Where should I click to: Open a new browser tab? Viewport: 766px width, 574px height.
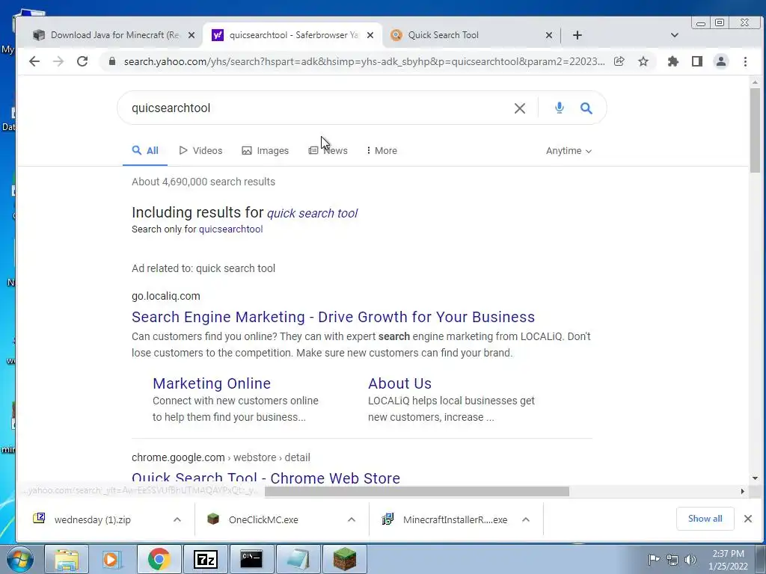[577, 35]
